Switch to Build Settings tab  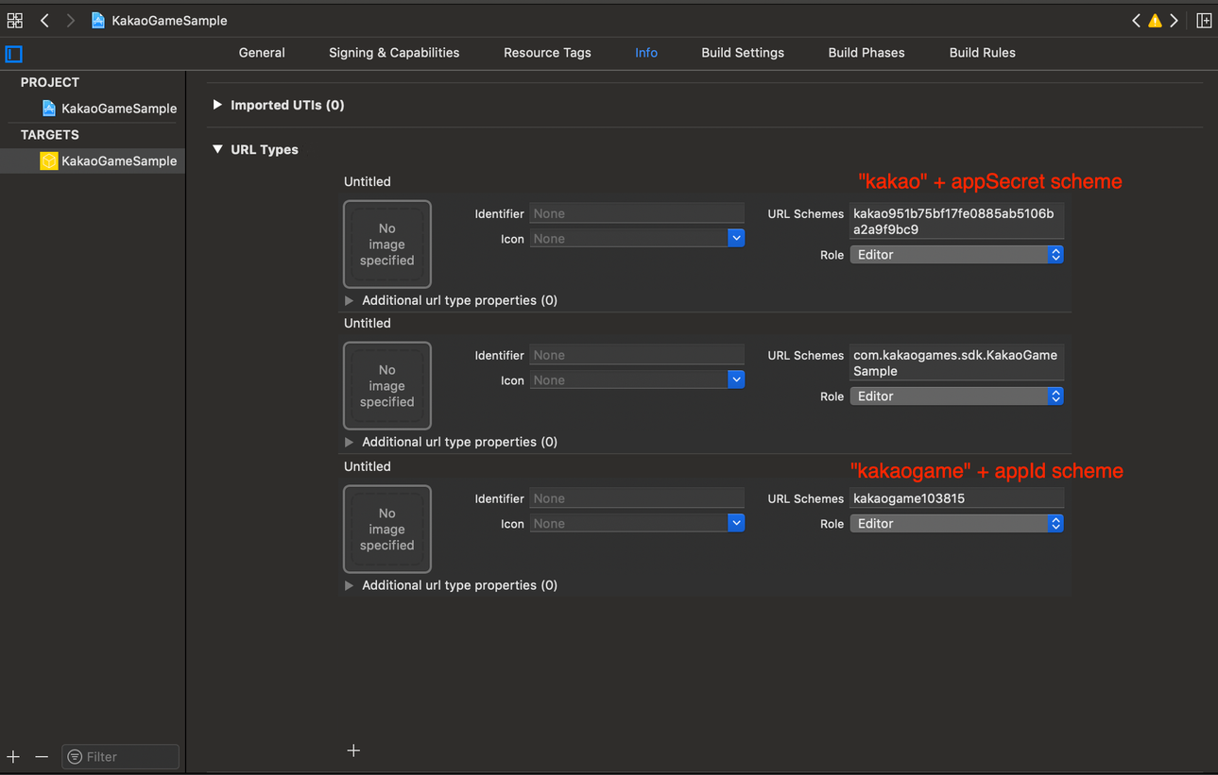pos(743,53)
